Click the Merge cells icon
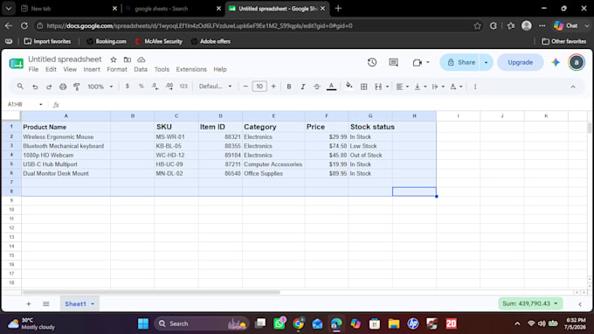 (378, 87)
